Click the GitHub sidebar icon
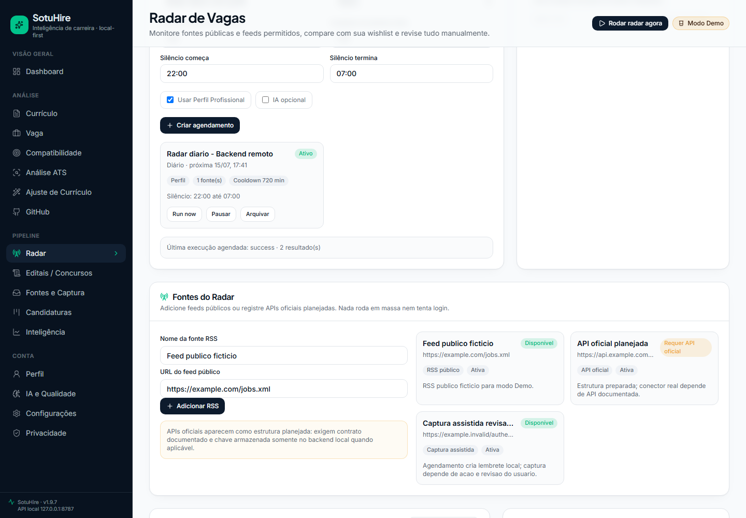 click(17, 212)
